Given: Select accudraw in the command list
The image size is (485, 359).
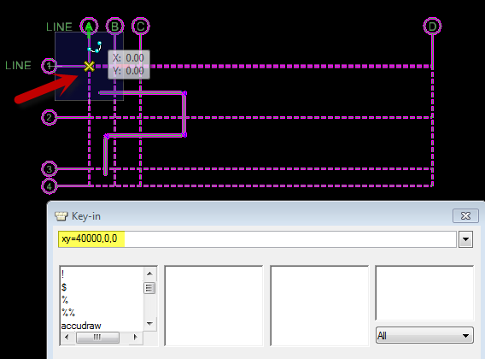Looking at the screenshot, I should click(x=81, y=326).
